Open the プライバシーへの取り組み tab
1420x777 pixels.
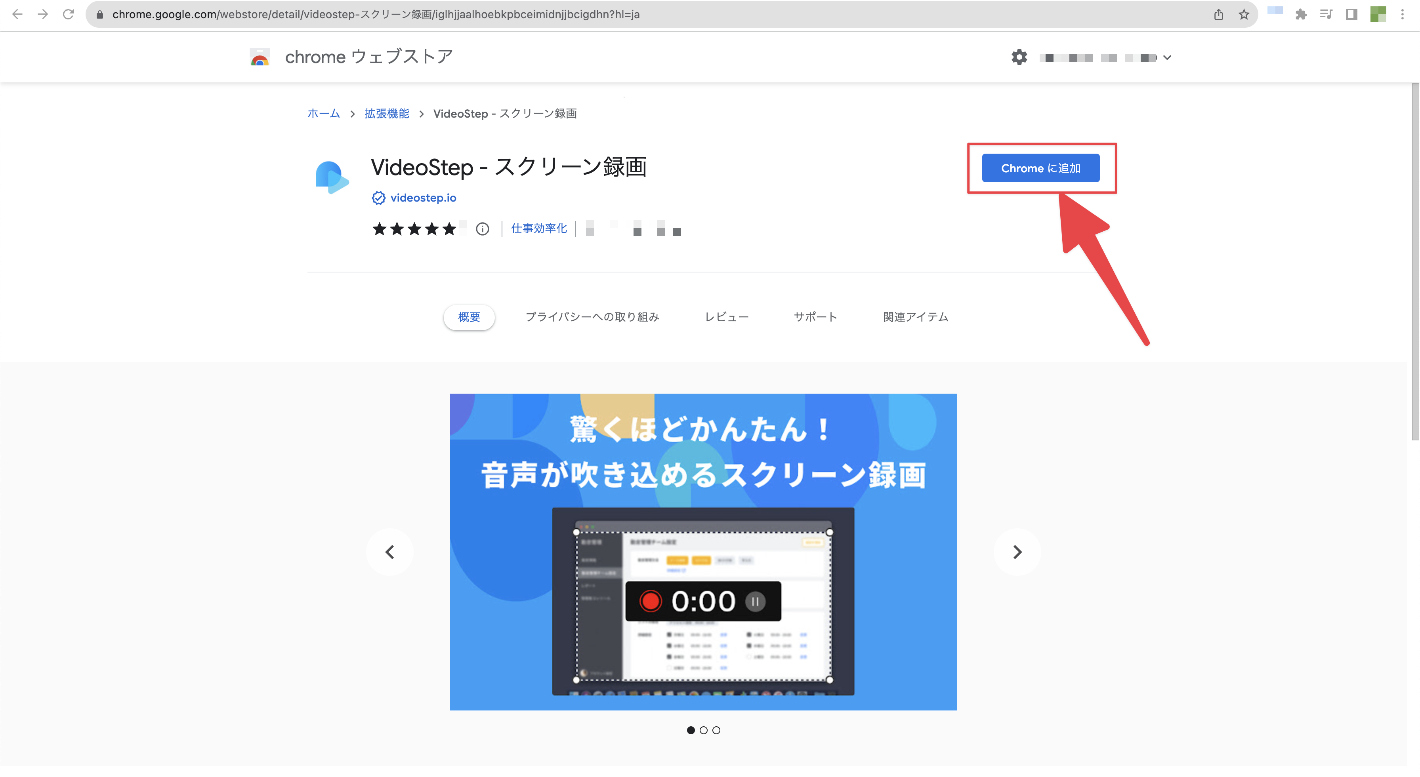click(x=592, y=317)
